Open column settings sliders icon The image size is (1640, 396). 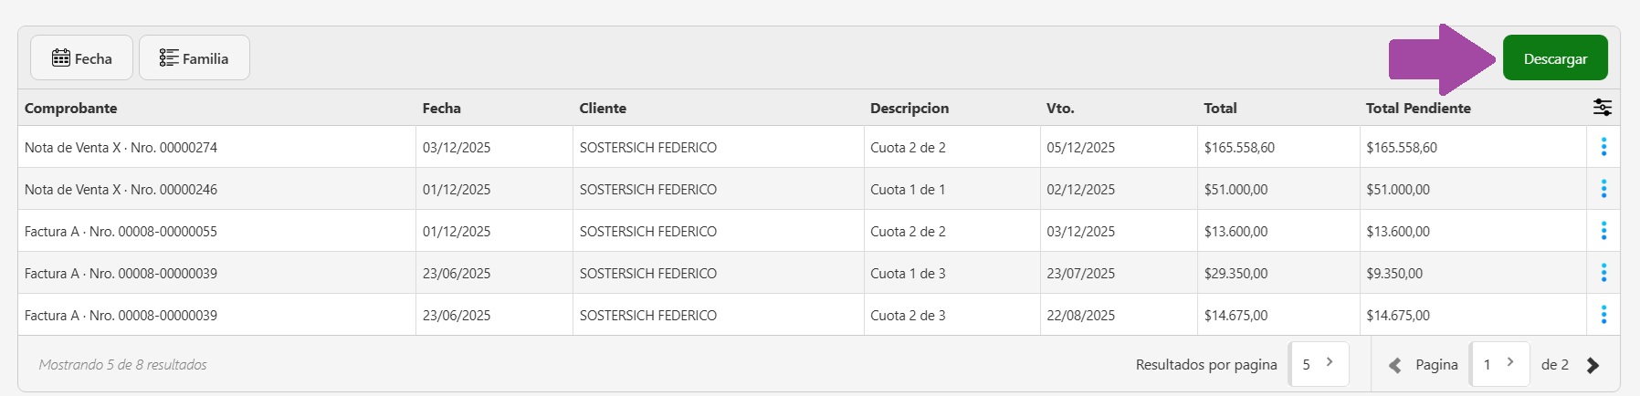coord(1603,108)
